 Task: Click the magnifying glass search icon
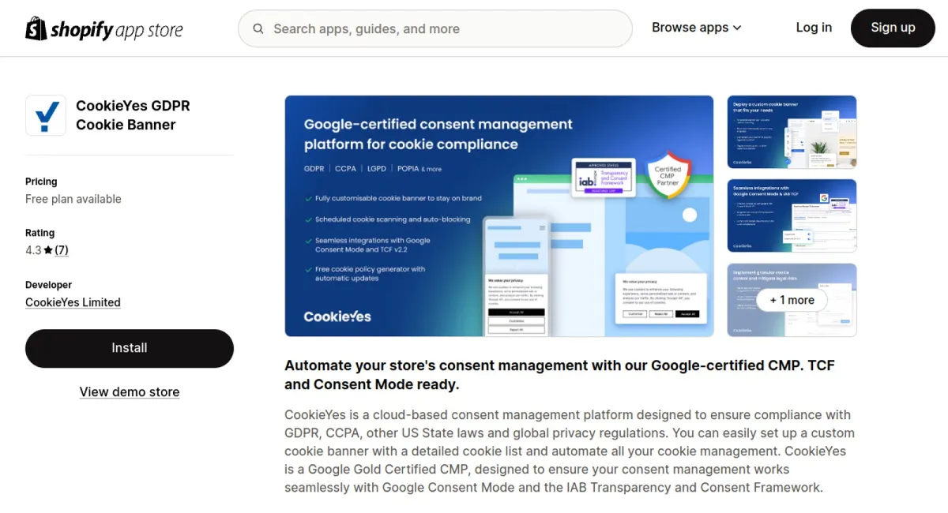pos(258,28)
